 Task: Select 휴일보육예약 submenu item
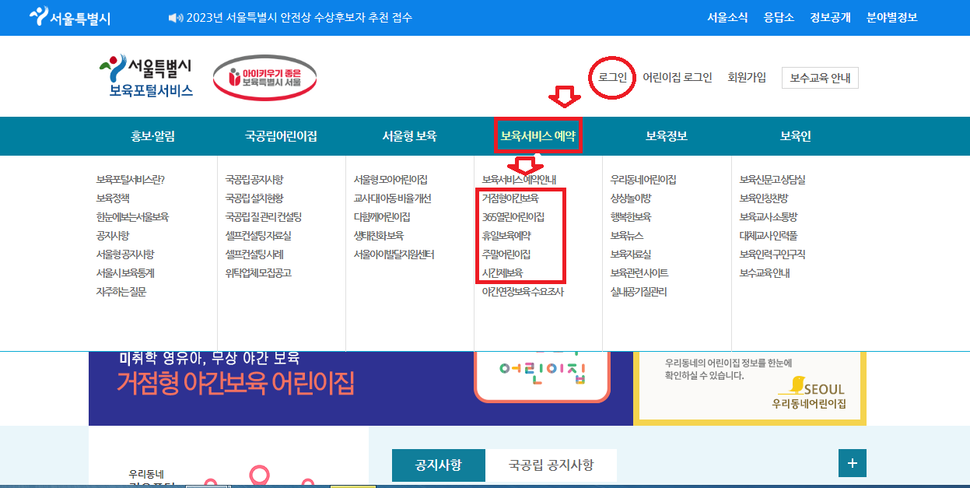[x=506, y=236]
